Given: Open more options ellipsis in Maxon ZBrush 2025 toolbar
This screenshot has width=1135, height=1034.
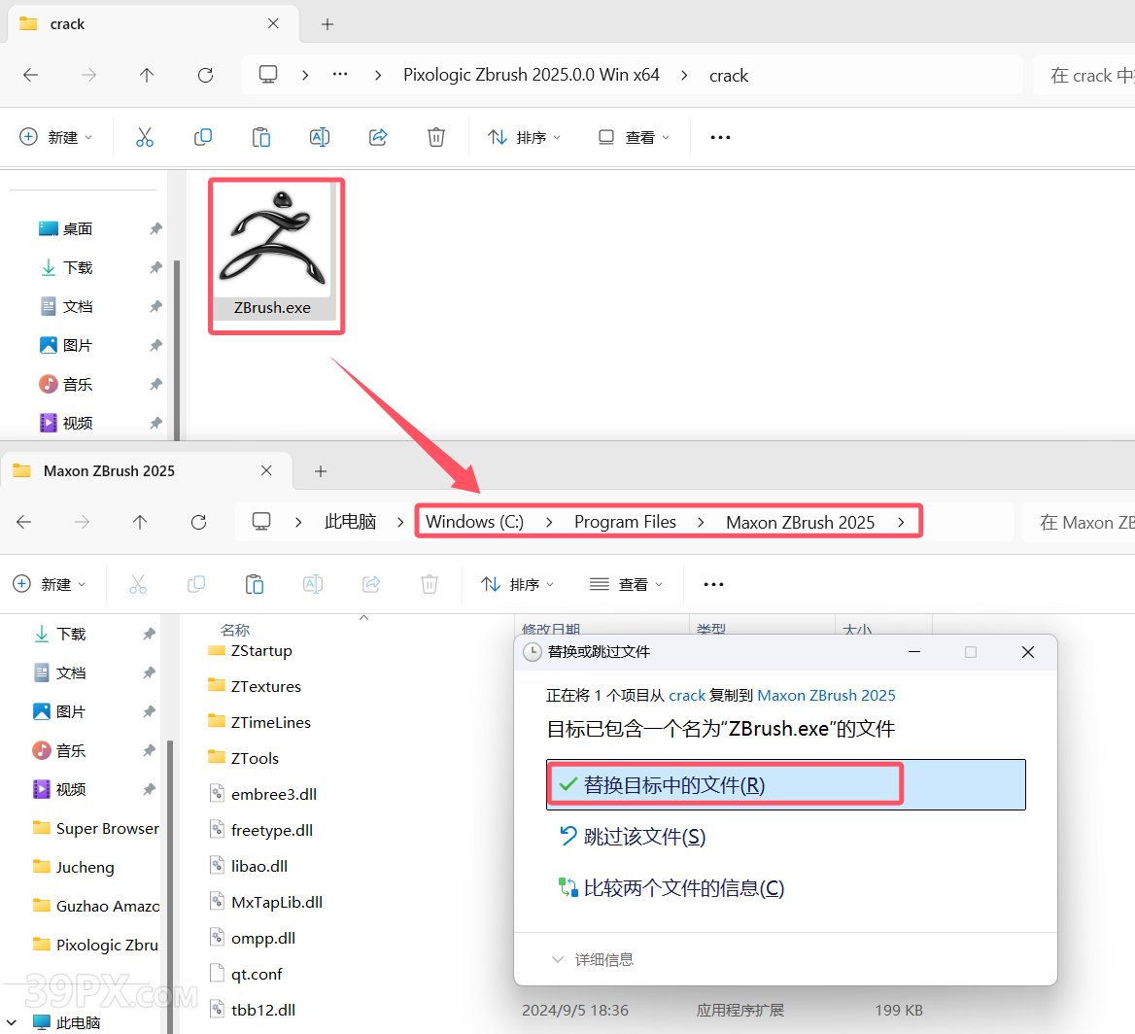Looking at the screenshot, I should [713, 584].
